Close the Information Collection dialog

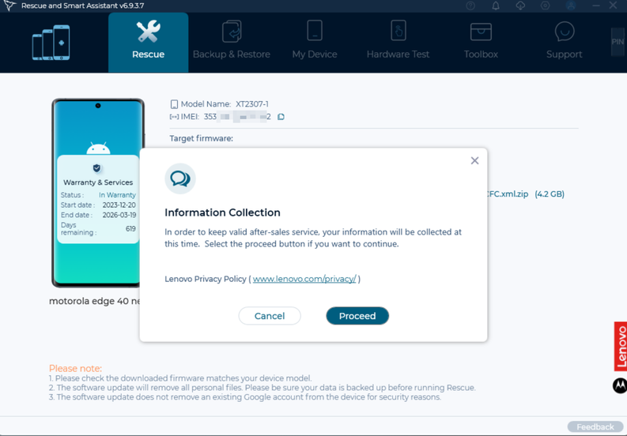(474, 160)
